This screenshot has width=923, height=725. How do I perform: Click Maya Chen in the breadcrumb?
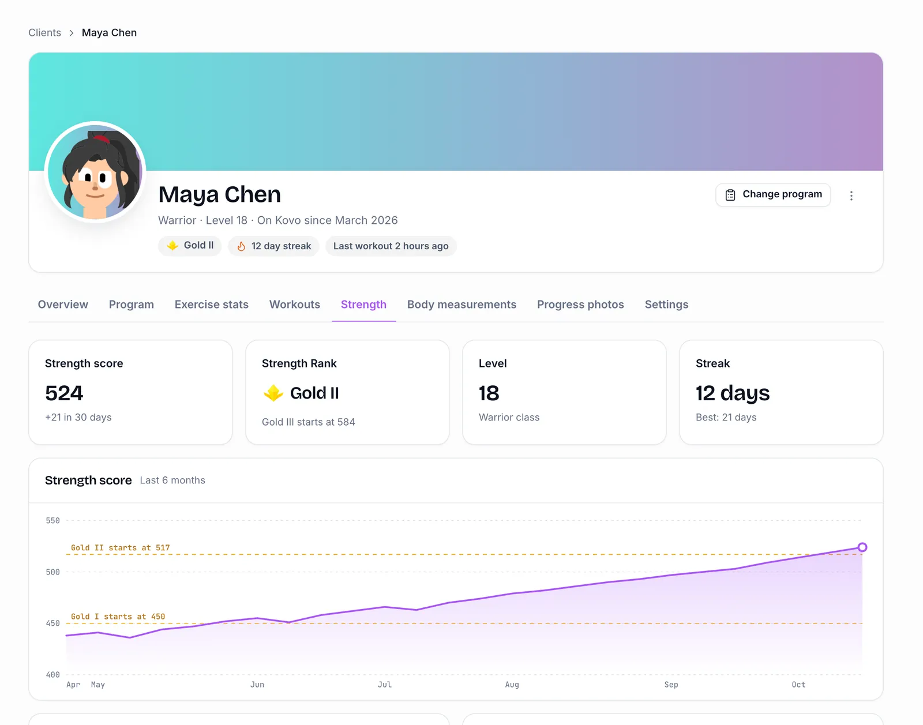point(109,33)
